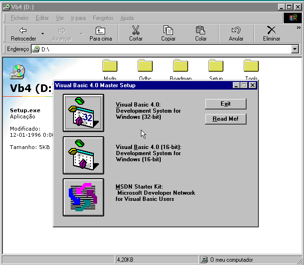The width and height of the screenshot is (304, 265).
Task: Open the MSDN Starter Kit icon
Action: point(83,198)
